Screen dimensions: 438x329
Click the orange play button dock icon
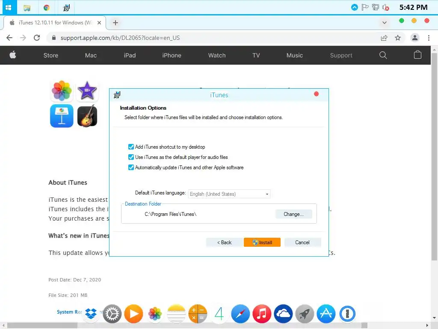coord(133,314)
